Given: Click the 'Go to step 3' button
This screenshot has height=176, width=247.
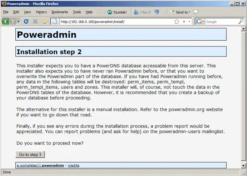Looking at the screenshot, I should pos(30,155).
